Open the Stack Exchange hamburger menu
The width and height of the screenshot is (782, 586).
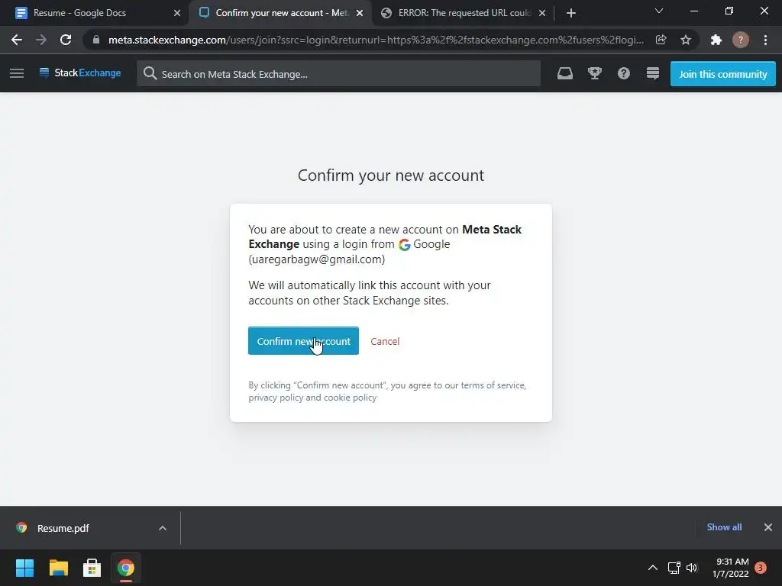click(x=17, y=73)
